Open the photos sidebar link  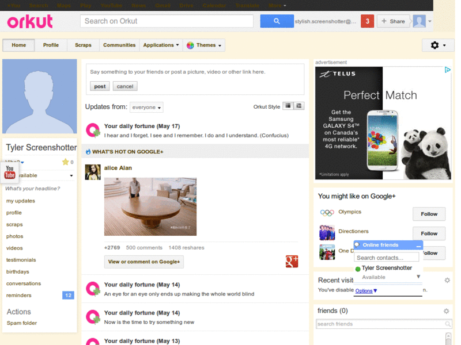click(x=15, y=236)
